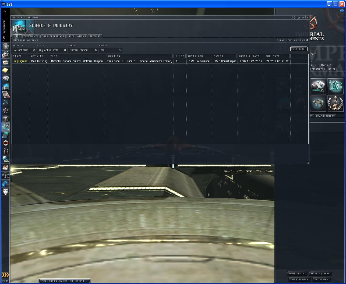Viewport: 346px width, 284px height.
Task: Open the paper document icon in sidebar
Action: tap(6, 95)
